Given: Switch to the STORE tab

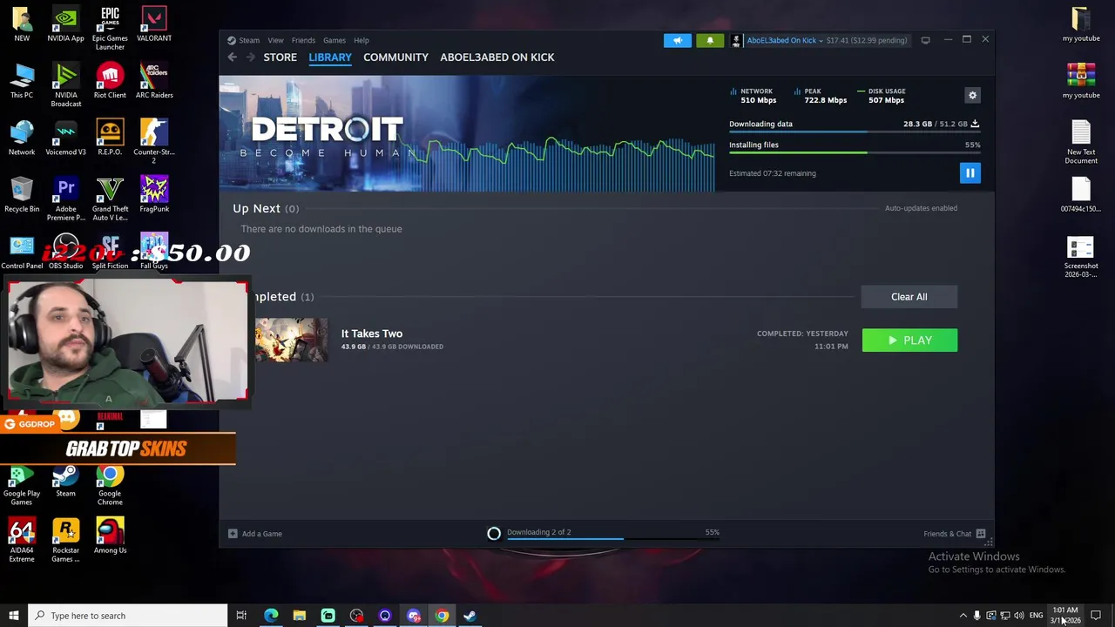Looking at the screenshot, I should 280,57.
